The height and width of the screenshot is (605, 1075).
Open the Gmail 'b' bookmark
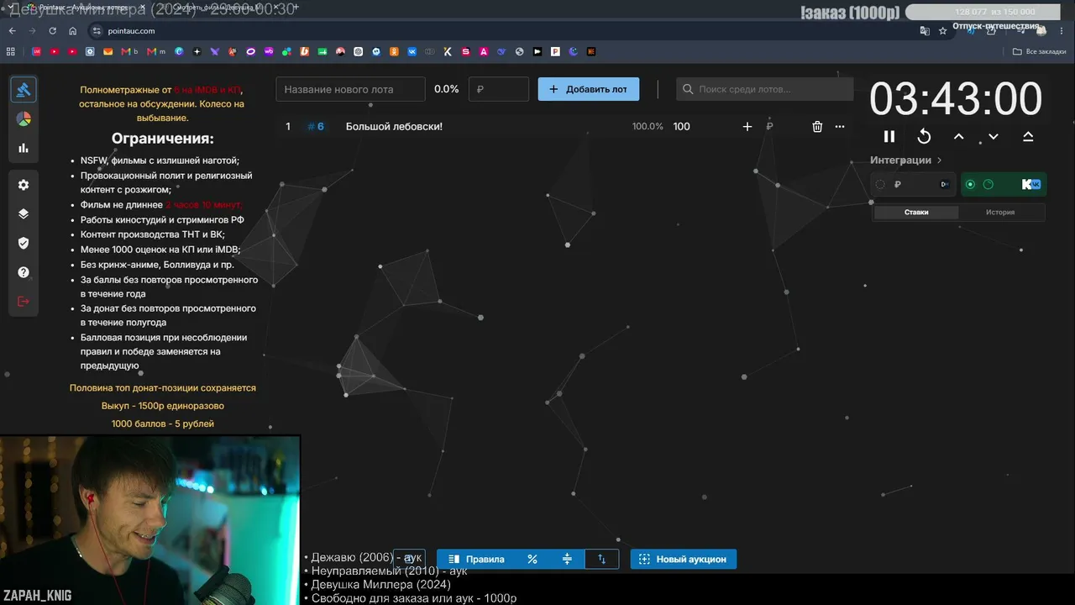(130, 51)
